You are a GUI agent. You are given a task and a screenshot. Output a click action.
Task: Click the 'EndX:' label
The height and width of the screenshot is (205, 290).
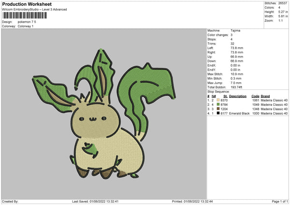(x=212, y=65)
